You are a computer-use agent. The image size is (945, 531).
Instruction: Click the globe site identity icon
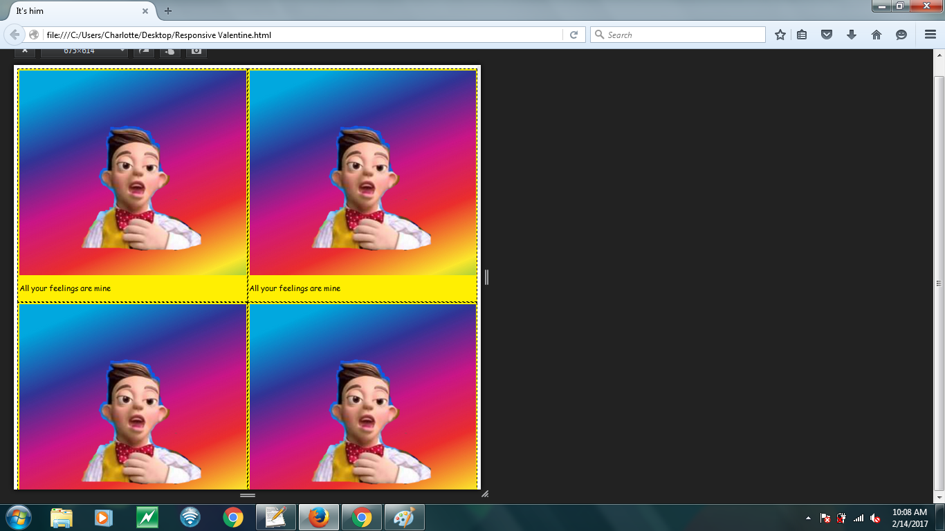tap(34, 35)
